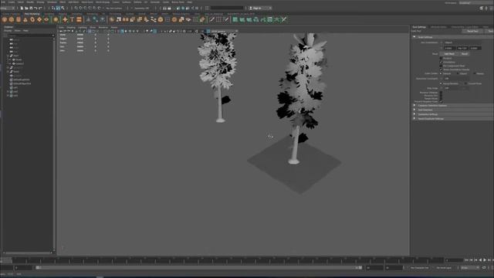Select by component type mode icon
Screen dimensions: 494x278
tap(63, 8)
